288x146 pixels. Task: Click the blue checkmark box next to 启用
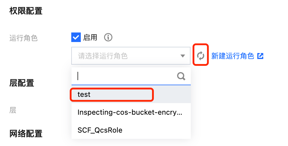(x=76, y=38)
